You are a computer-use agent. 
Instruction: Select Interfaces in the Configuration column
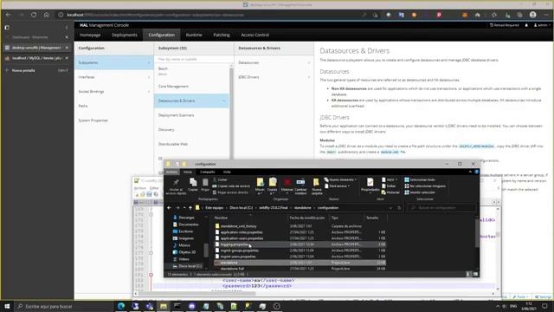tap(114, 77)
